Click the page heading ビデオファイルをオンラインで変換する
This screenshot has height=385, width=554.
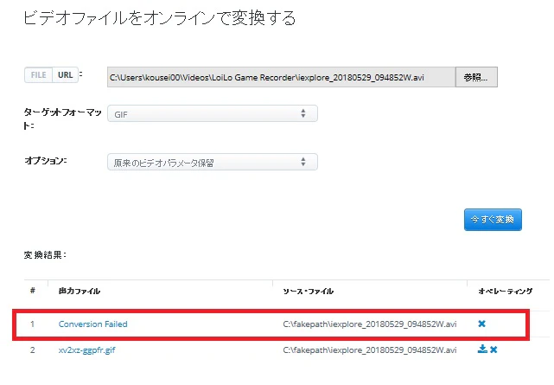159,18
